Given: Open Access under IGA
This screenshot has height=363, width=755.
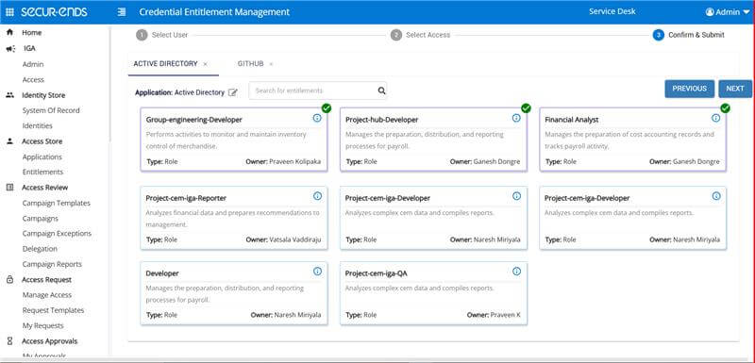Looking at the screenshot, I should tap(33, 79).
